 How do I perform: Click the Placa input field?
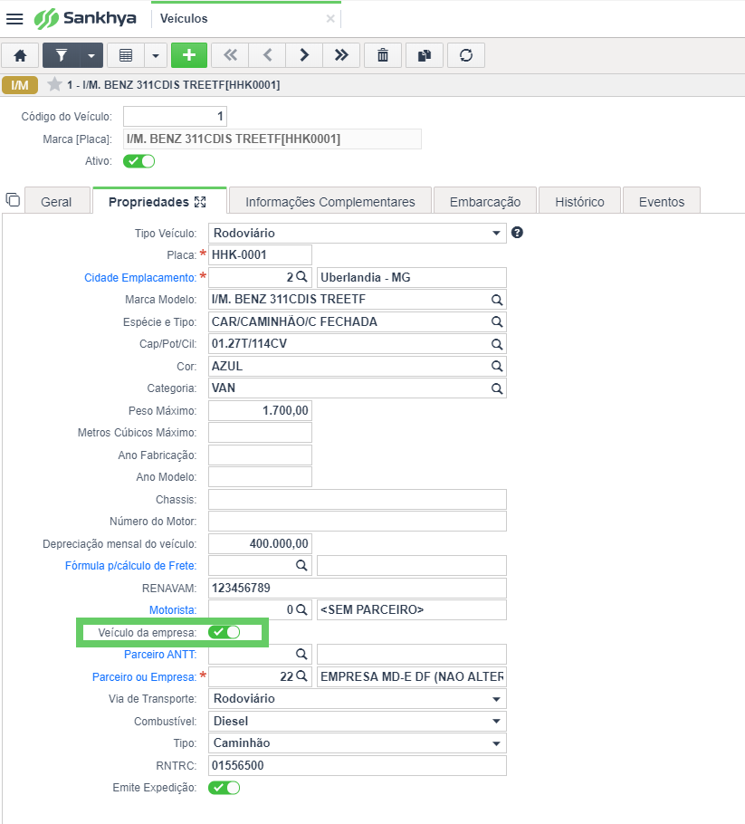pyautogui.click(x=260, y=254)
